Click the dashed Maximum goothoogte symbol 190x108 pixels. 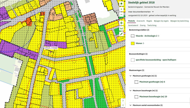click(136, 82)
